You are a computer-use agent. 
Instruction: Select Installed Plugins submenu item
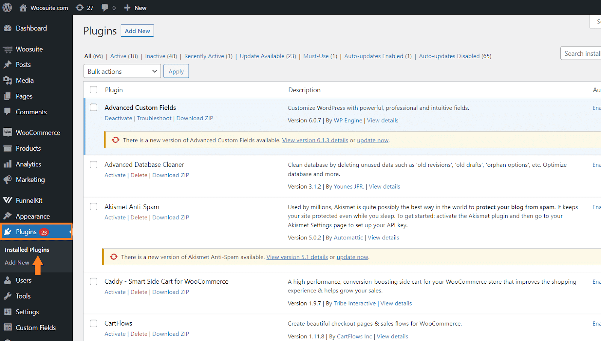tap(27, 249)
